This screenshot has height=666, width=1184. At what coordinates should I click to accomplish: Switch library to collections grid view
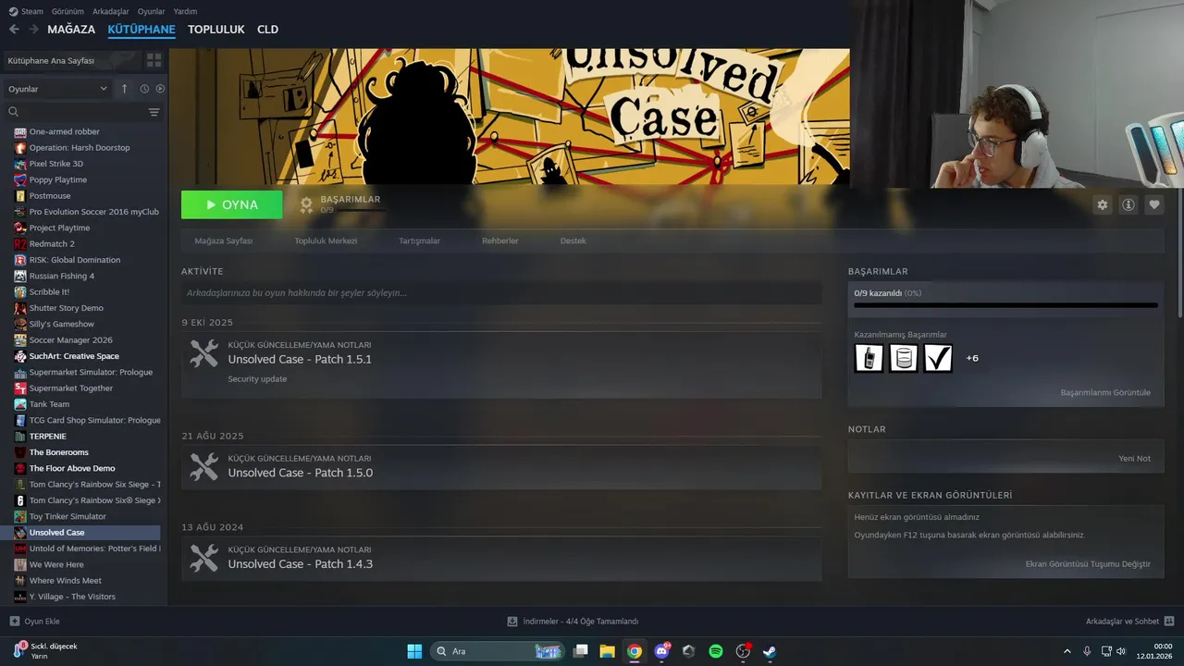[x=154, y=60]
